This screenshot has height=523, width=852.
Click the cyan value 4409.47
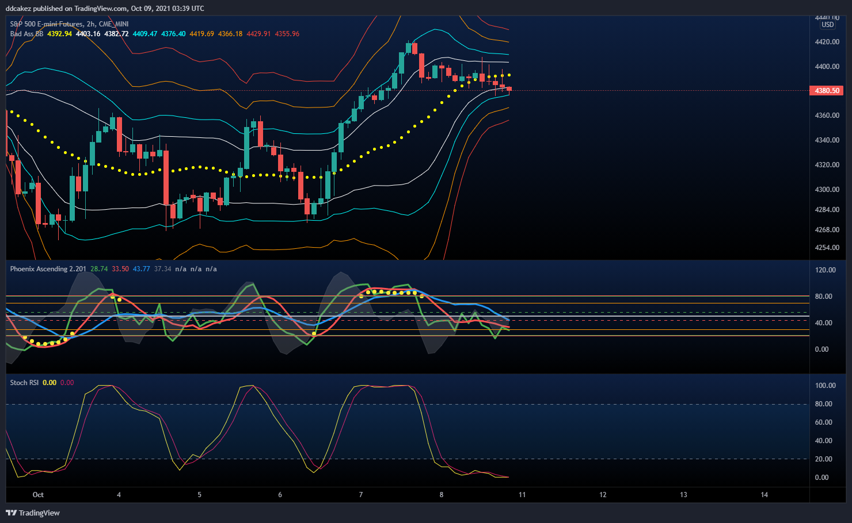tap(145, 34)
